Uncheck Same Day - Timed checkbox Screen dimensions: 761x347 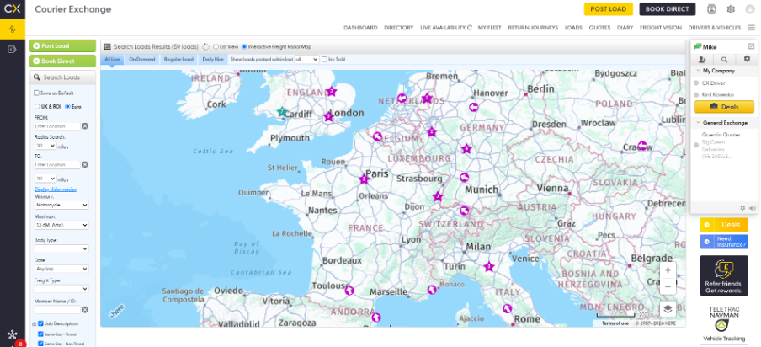(x=40, y=334)
